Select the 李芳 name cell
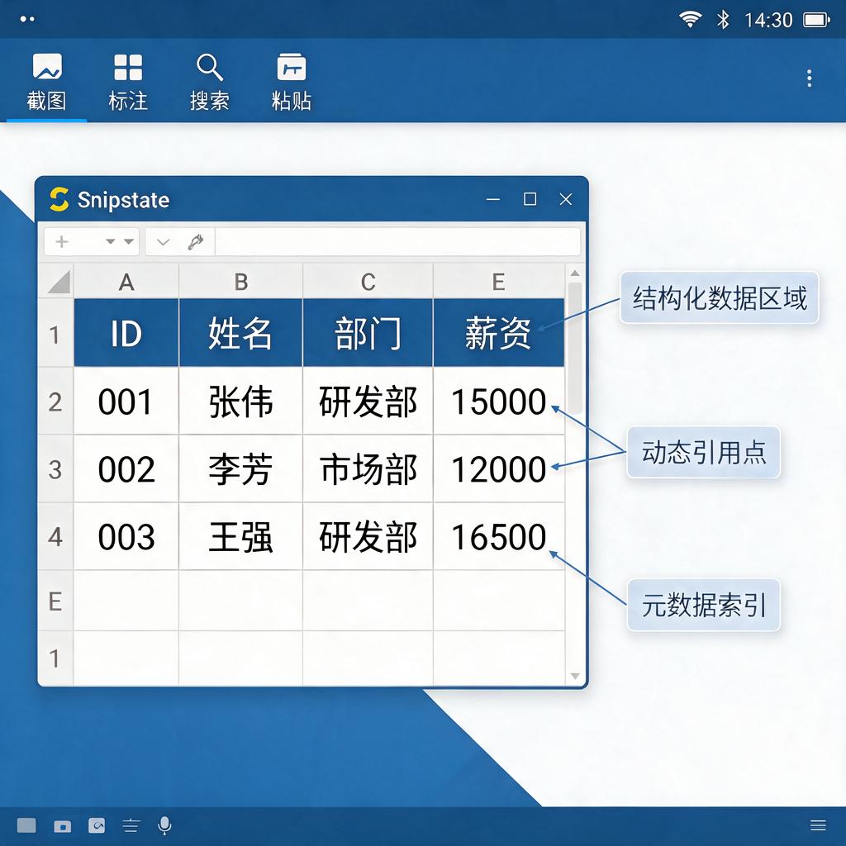The height and width of the screenshot is (846, 846). (x=240, y=469)
